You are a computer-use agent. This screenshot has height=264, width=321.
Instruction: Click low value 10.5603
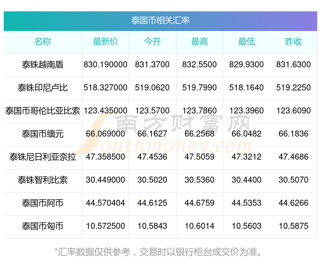click(x=247, y=226)
